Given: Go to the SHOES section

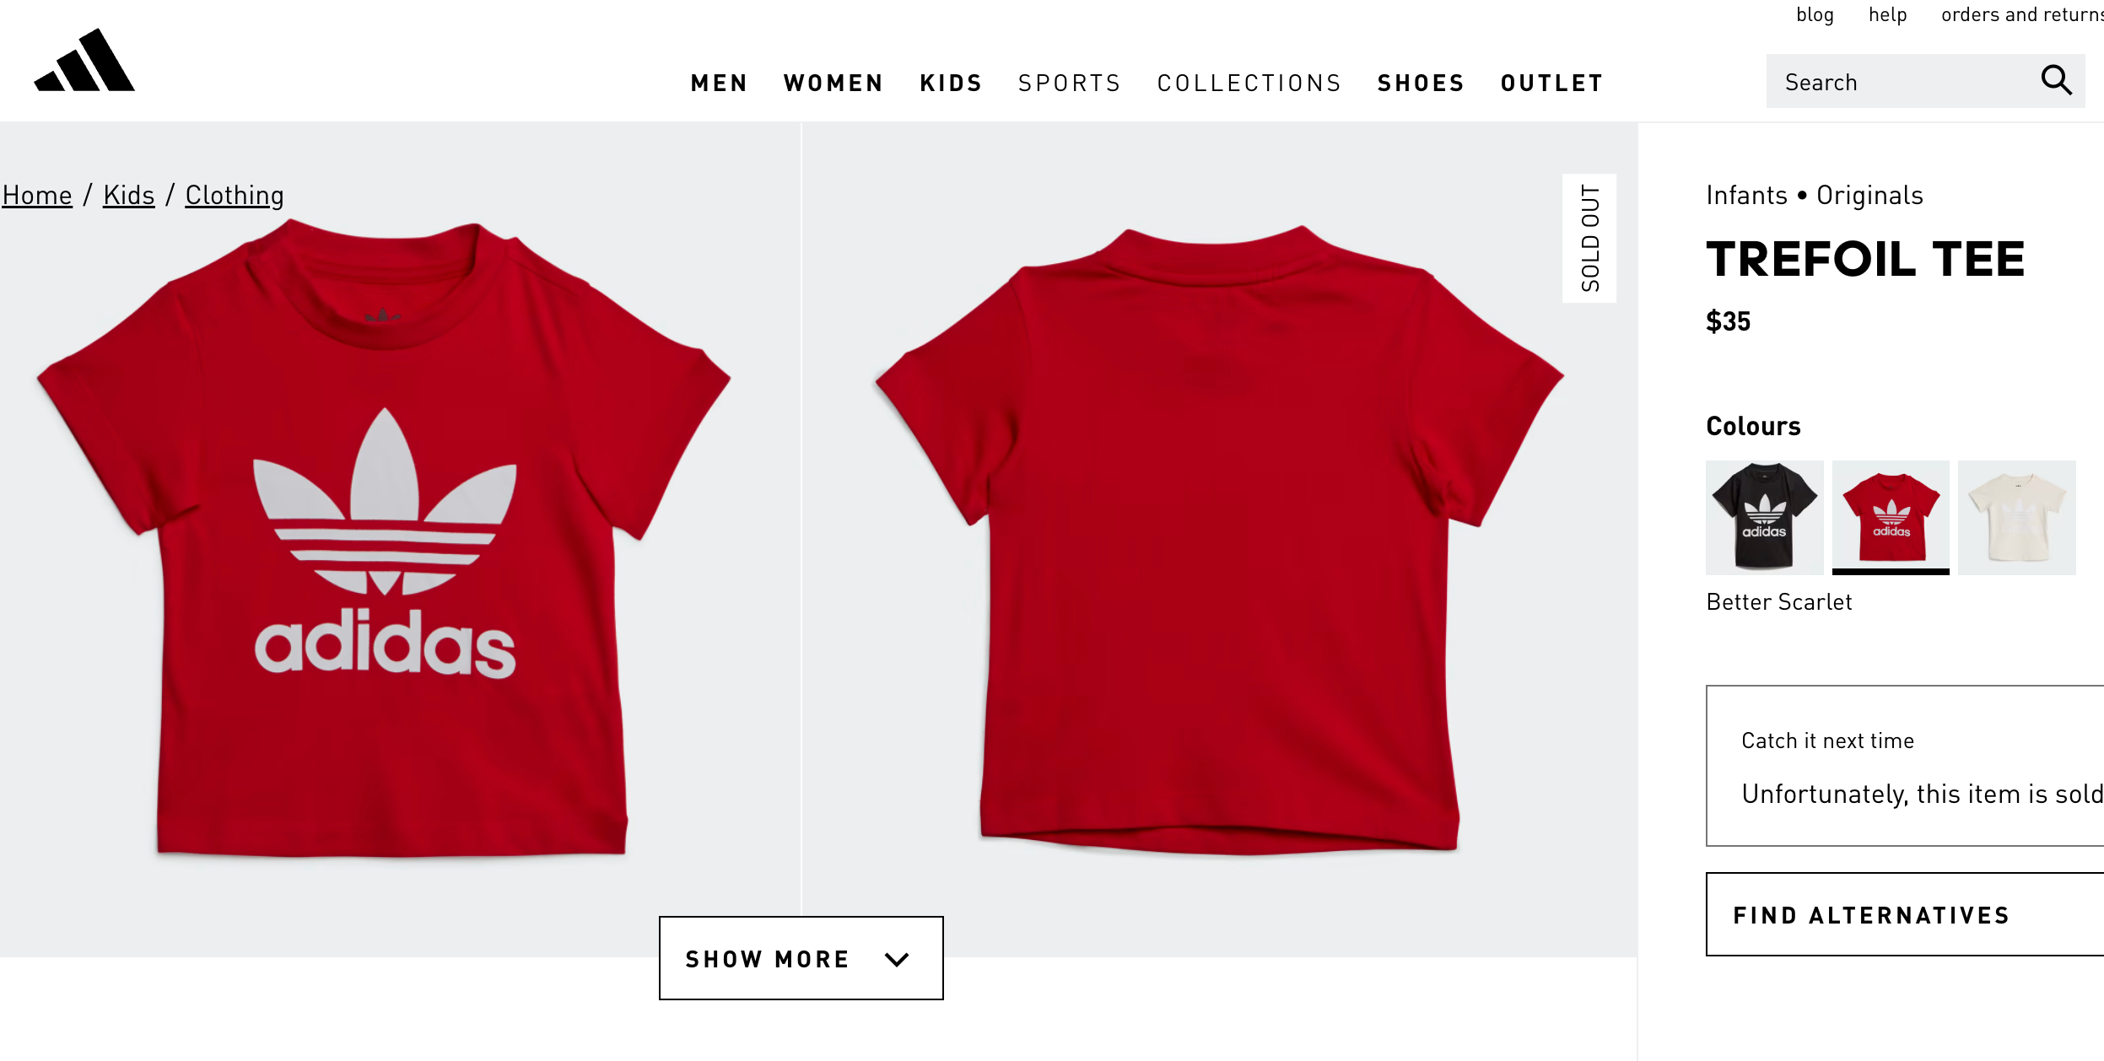Looking at the screenshot, I should [1421, 83].
